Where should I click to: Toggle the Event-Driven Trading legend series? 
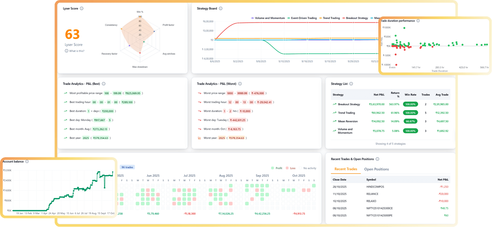(x=302, y=18)
